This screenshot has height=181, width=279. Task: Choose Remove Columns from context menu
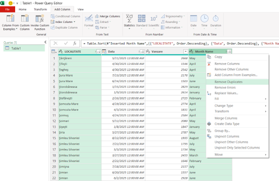pos(237,63)
